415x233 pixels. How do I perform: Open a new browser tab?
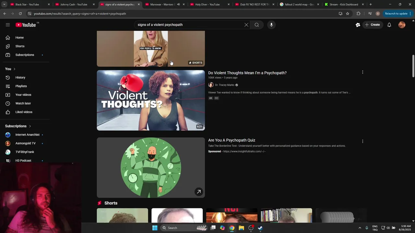click(371, 5)
